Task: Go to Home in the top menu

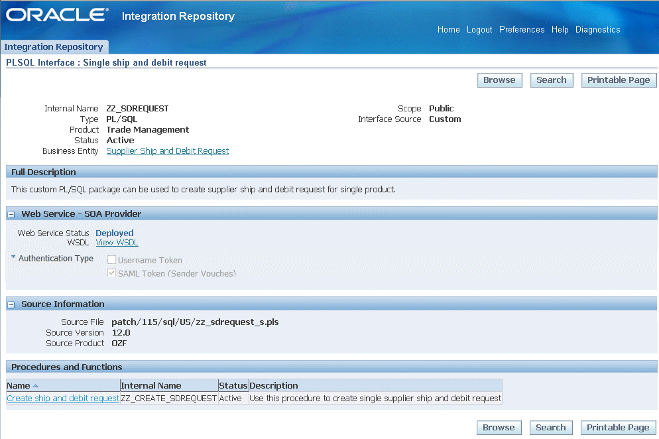Action: coord(448,29)
